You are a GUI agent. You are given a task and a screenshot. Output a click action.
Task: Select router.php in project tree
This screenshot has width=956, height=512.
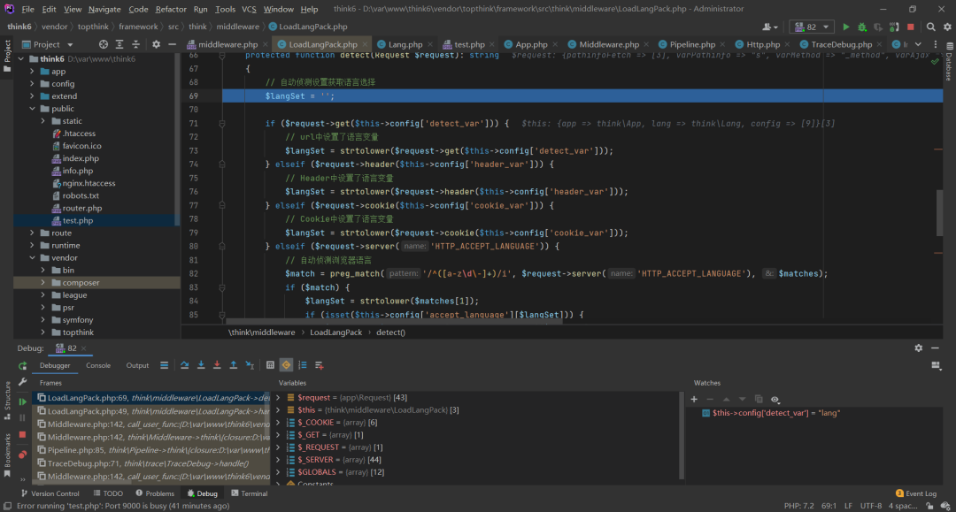coord(81,208)
